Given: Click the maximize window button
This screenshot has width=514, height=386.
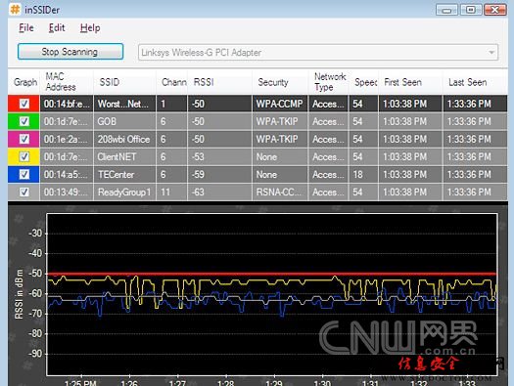Looking at the screenshot, I should (x=471, y=10).
